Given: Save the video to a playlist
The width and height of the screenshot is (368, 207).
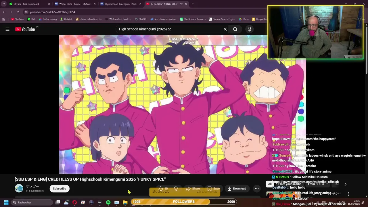Looking at the screenshot, I should coord(214,189).
